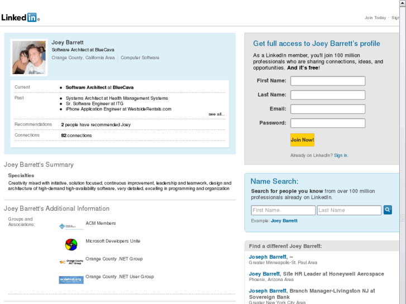Screen dimensions: 406x304
Task: Open Microsoft Developers Unite group logo
Action: 71,244
